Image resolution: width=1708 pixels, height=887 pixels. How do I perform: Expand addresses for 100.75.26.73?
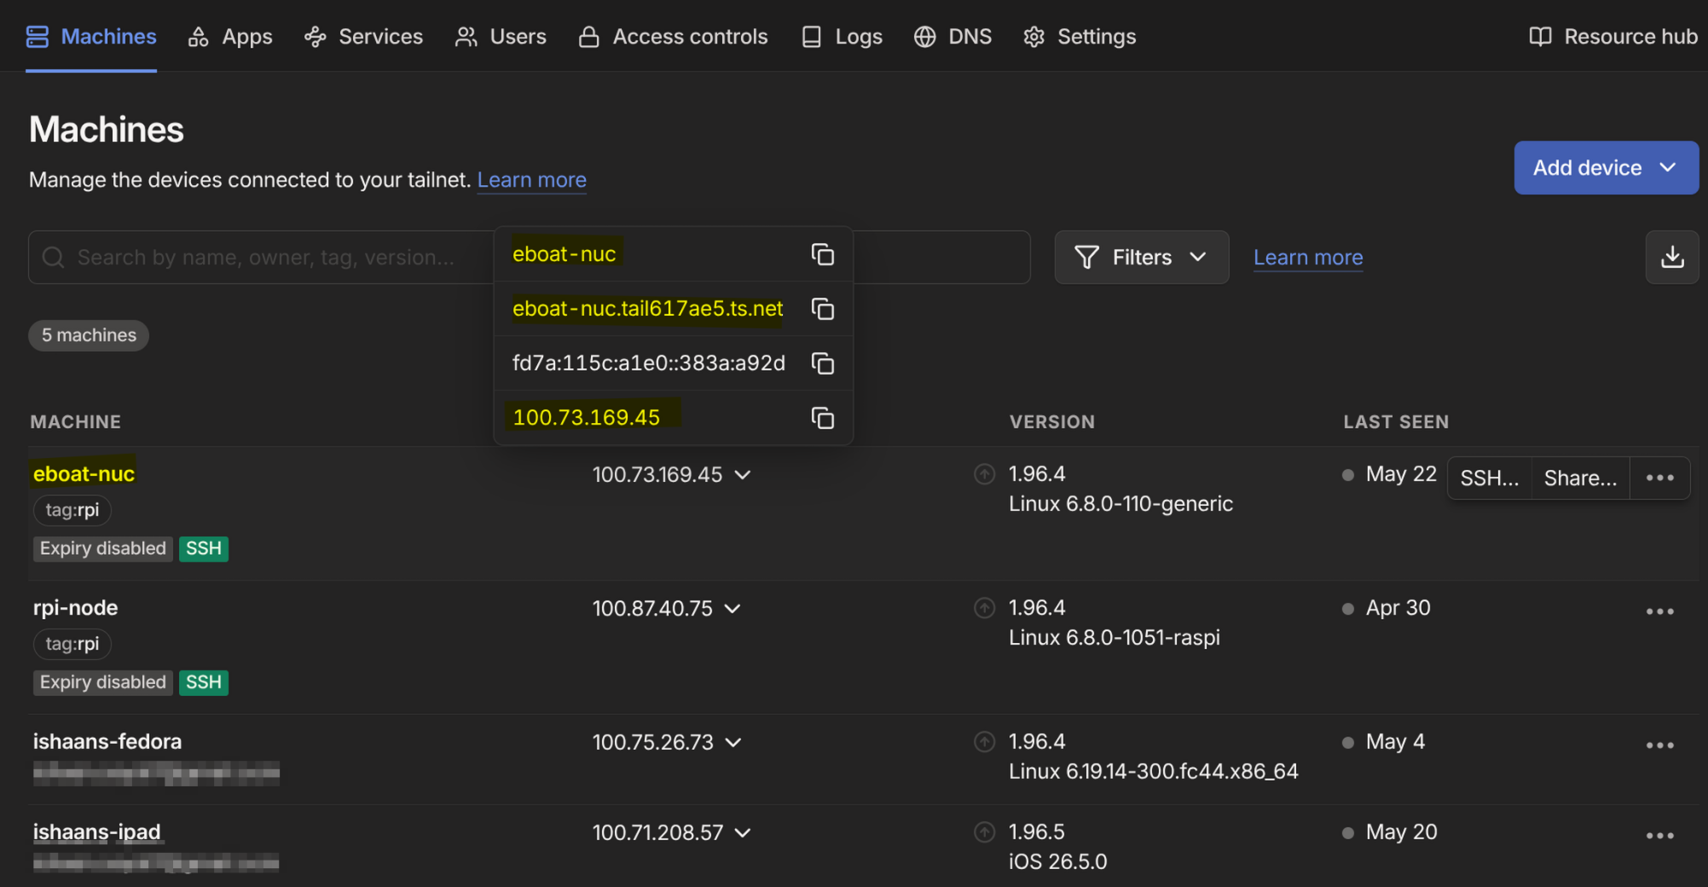point(733,743)
